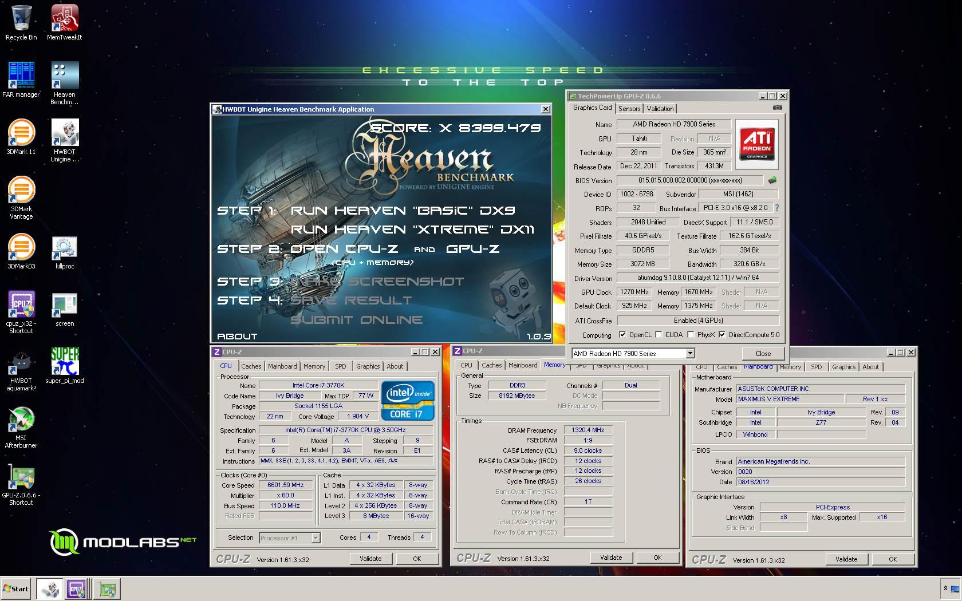Click the Bus Interface question mark icon
The image size is (962, 601).
(x=777, y=208)
